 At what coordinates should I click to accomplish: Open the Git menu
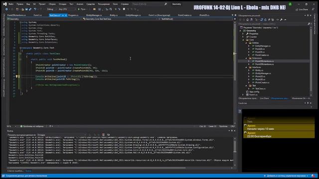[34, 4]
